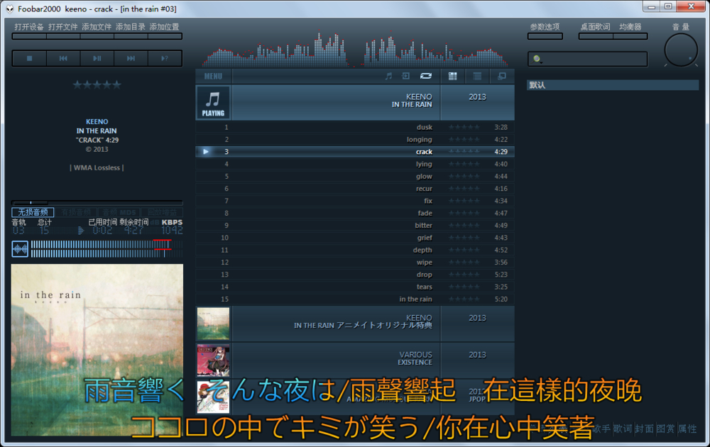Select track 14 tears
This screenshot has height=447, width=710.
pyautogui.click(x=355, y=287)
